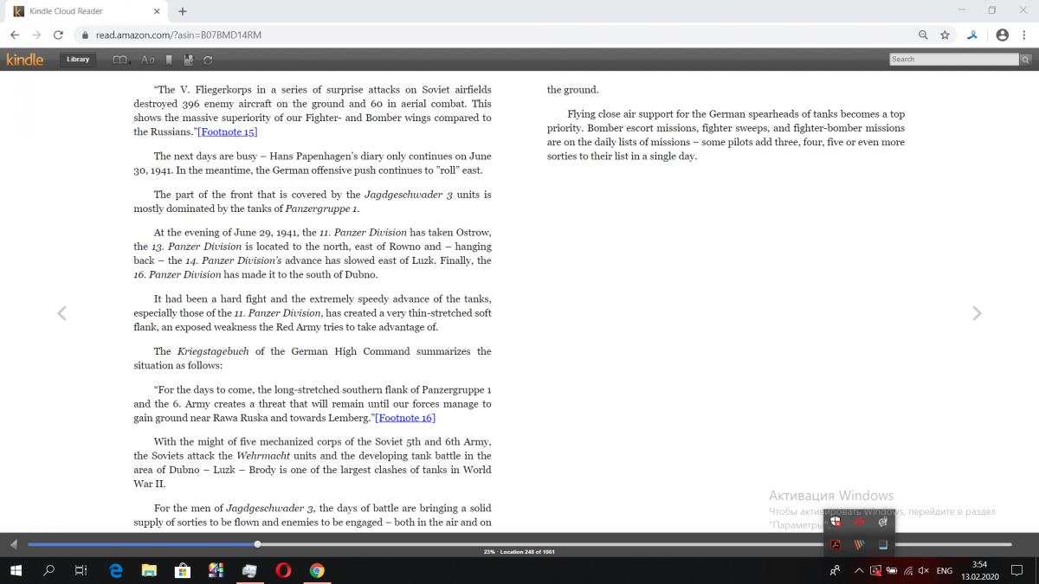Open the Footnote 15 link
The height and width of the screenshot is (584, 1039).
click(228, 132)
